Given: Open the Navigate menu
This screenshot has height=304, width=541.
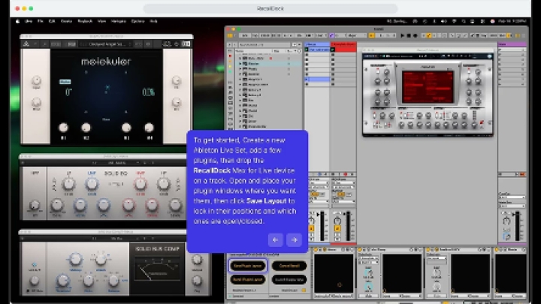Looking at the screenshot, I should tap(119, 21).
